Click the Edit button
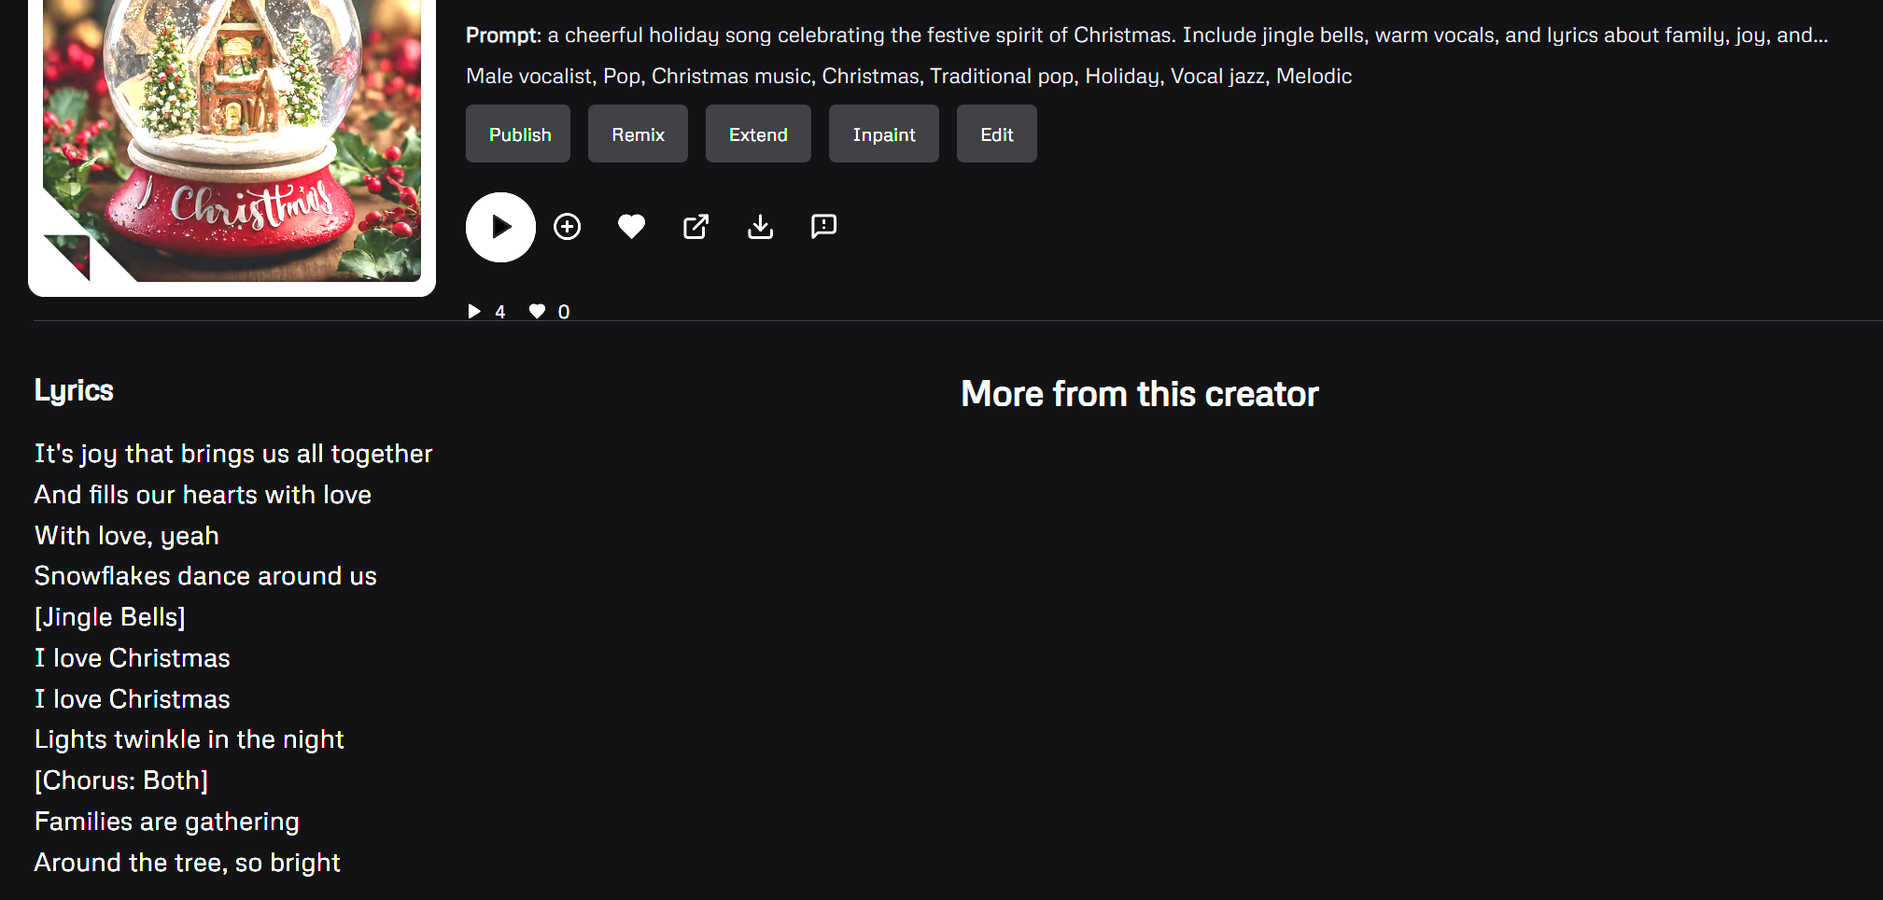The image size is (1883, 900). [x=996, y=134]
